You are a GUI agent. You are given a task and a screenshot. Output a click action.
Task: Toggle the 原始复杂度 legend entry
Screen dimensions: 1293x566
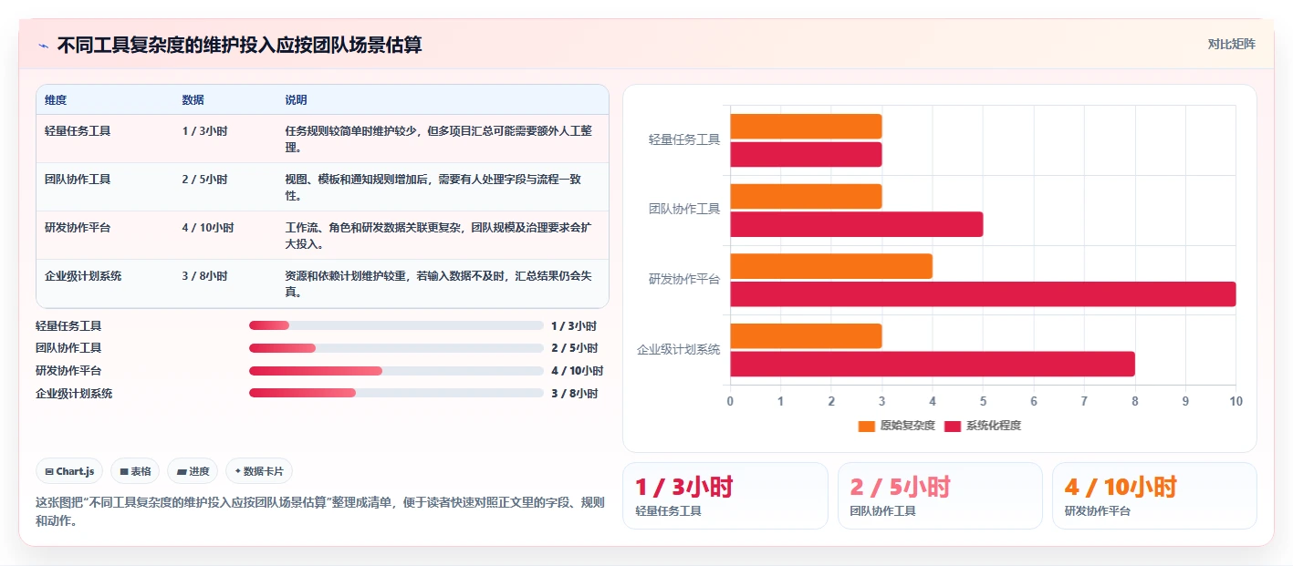897,426
